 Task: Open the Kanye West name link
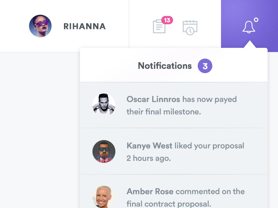tap(149, 146)
